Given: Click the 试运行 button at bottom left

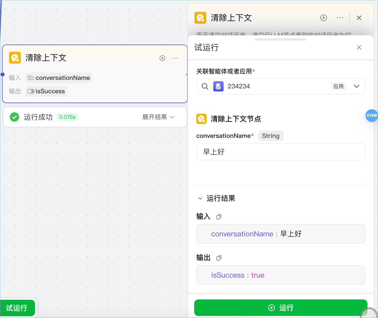Looking at the screenshot, I should point(17,308).
